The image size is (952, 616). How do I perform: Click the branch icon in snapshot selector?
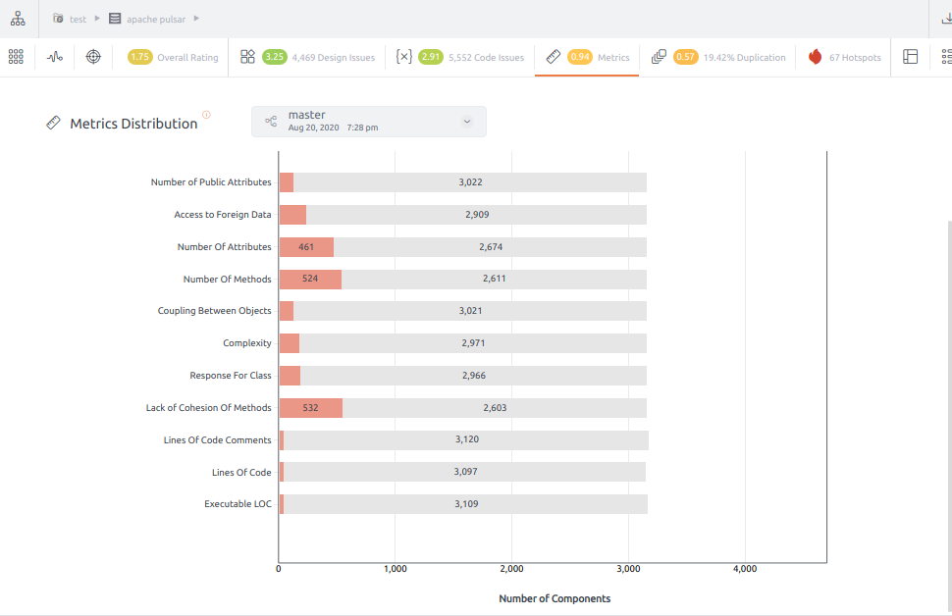(271, 122)
